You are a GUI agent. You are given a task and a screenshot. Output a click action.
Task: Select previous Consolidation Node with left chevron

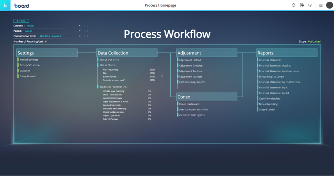[x=85, y=36]
